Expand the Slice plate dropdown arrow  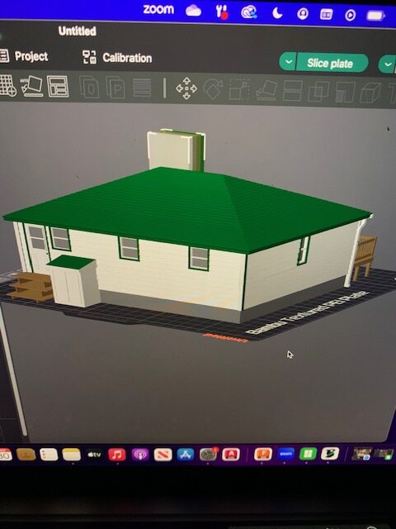288,62
